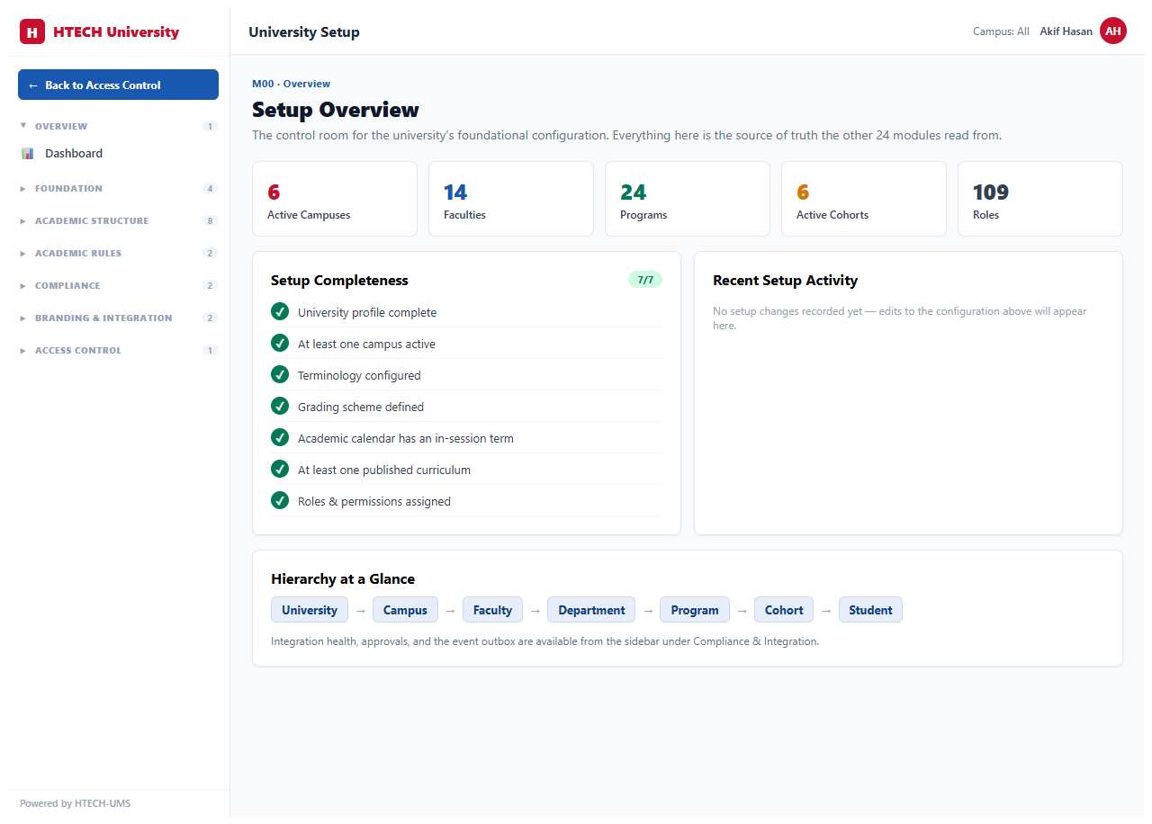Click the Hierarchy at a Glance heading

click(x=343, y=579)
